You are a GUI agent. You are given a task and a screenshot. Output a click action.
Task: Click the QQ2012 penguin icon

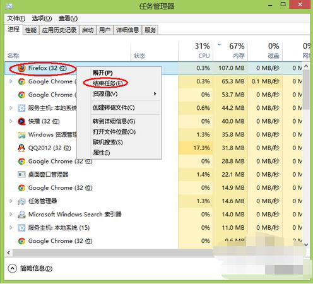(21, 148)
